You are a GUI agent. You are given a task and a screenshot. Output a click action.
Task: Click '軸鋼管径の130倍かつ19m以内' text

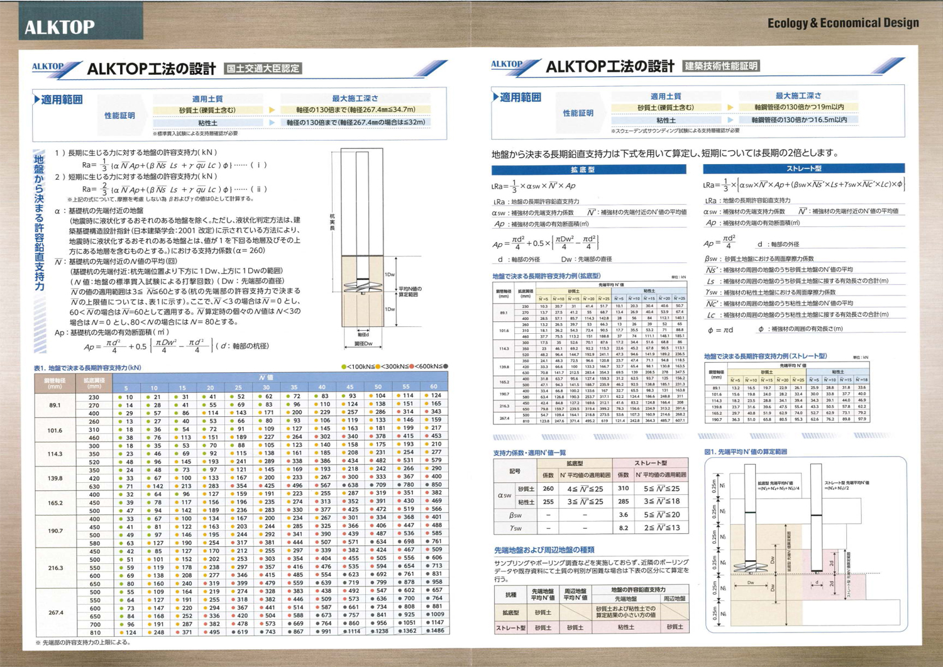coord(799,107)
